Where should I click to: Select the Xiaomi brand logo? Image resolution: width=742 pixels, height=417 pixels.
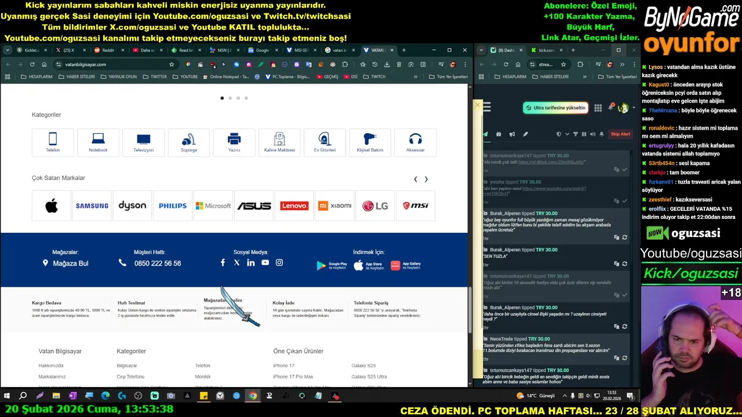[x=334, y=206]
